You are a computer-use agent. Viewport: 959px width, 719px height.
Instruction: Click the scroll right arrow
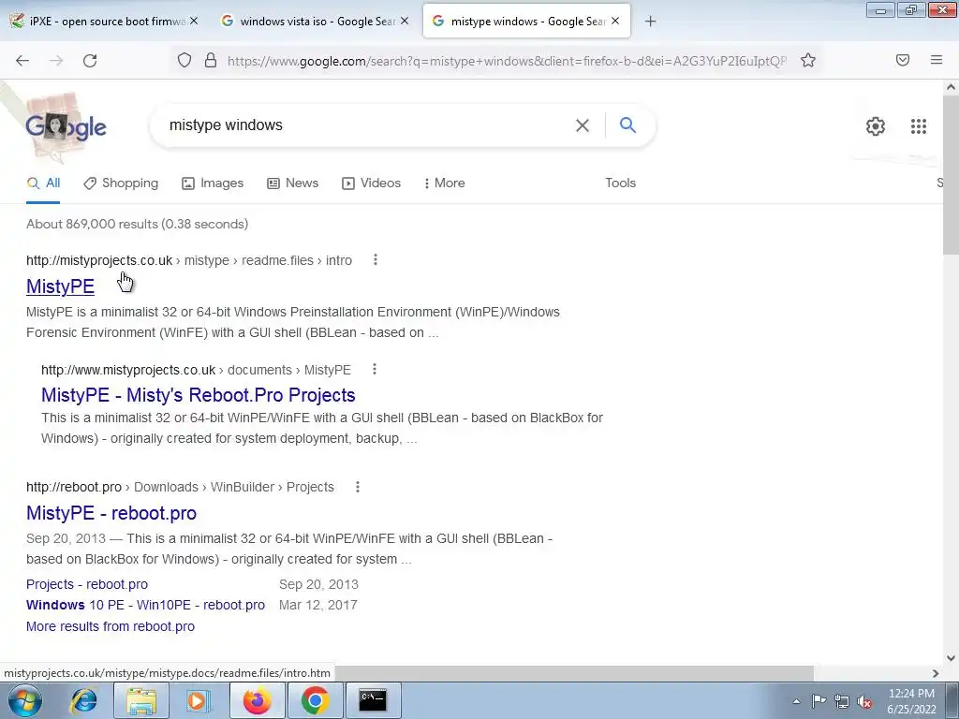coord(936,672)
